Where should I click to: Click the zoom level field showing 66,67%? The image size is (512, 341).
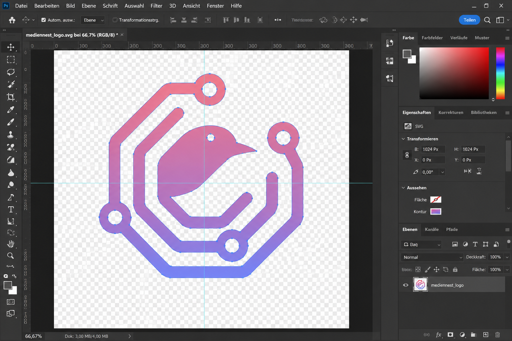pos(33,336)
